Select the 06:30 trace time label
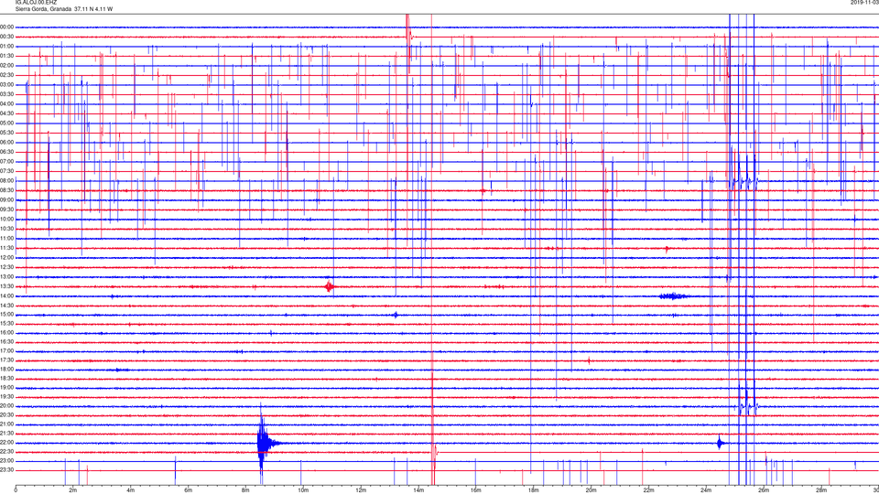 7,152
